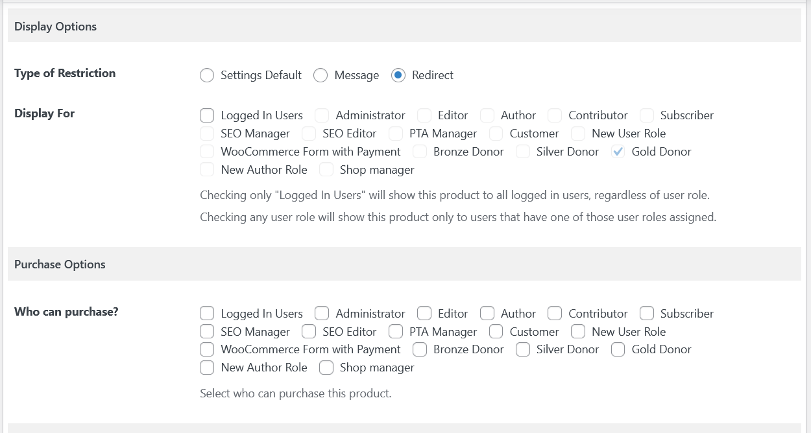The width and height of the screenshot is (811, 433).
Task: Select the Settings Default restriction radio
Action: [207, 75]
